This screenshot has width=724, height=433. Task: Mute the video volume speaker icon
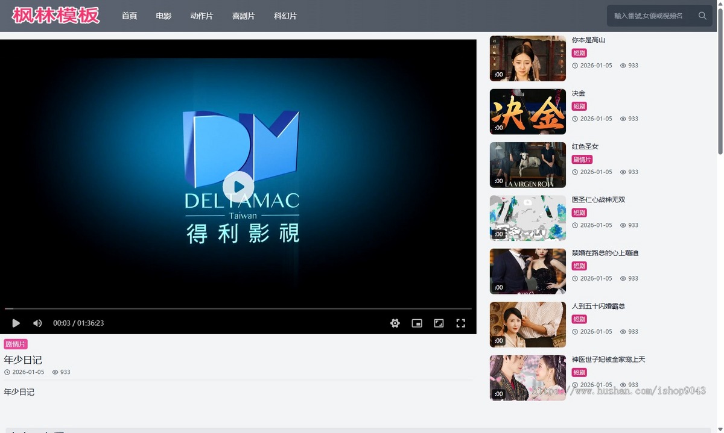pos(37,323)
